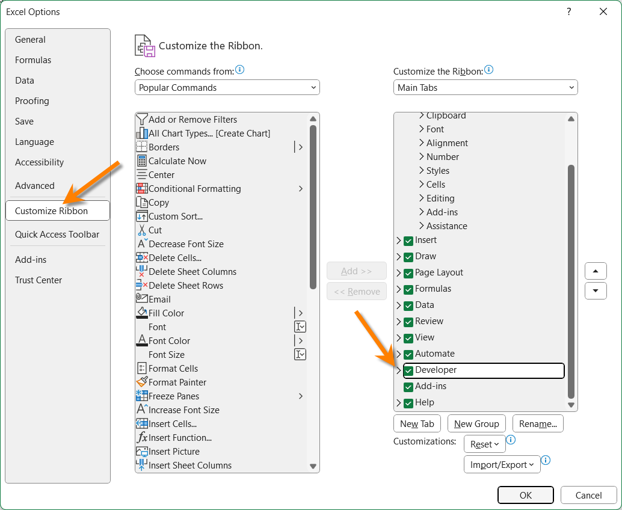The width and height of the screenshot is (622, 510).
Task: Uncheck the Insert tab checkbox
Action: (408, 241)
